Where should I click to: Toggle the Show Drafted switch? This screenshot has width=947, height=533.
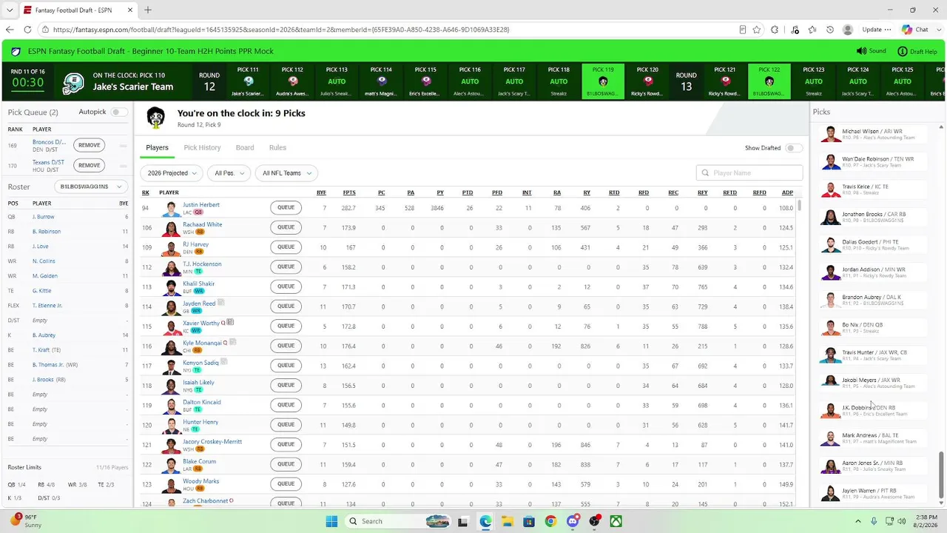794,148
